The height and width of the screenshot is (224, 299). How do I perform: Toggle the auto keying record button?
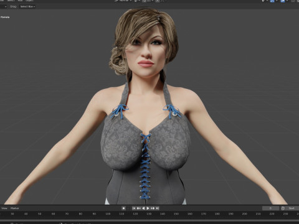pos(123,208)
